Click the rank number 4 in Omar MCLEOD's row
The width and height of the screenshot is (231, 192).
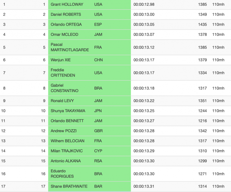coord(4,35)
